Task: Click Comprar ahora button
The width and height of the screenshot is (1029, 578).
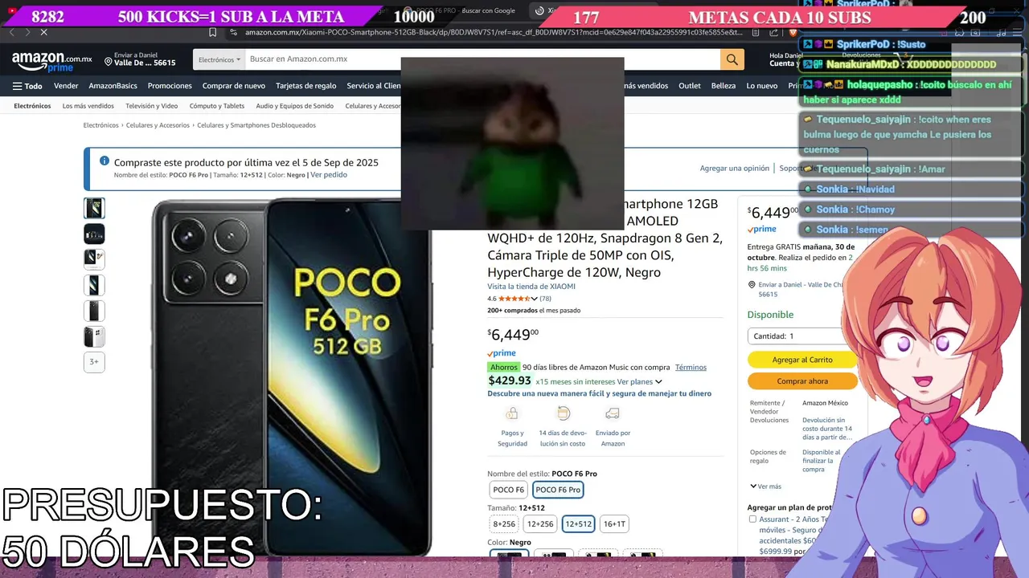Action: pos(802,381)
